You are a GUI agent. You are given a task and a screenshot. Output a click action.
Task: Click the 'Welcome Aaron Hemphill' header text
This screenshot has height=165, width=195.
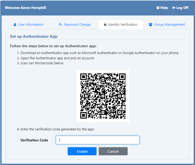tap(25, 8)
